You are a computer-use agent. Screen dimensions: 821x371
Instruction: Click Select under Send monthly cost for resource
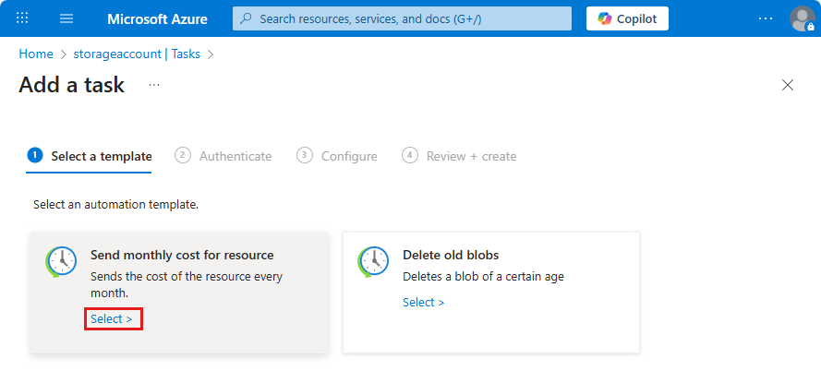pos(112,318)
